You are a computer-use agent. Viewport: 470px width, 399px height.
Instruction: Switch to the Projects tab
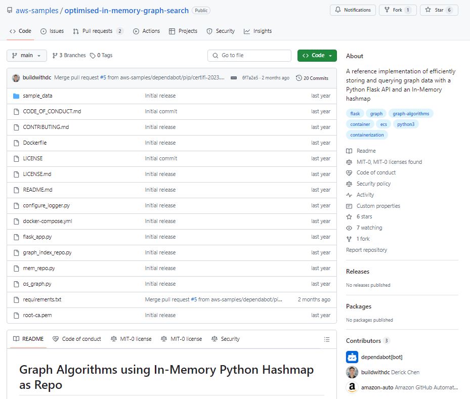(x=183, y=31)
